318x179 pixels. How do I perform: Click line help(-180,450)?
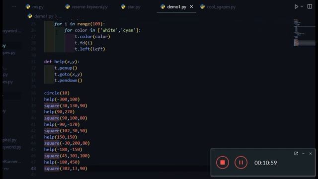coord(62,162)
